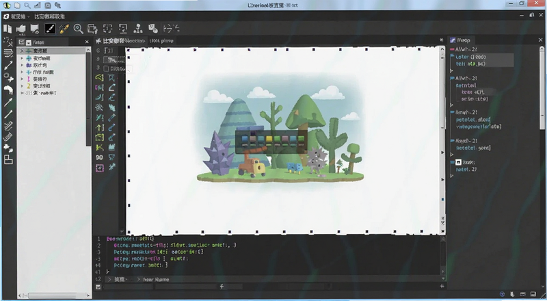
Task: Click the pin icon beside the right panel tab
Action: (441, 40)
